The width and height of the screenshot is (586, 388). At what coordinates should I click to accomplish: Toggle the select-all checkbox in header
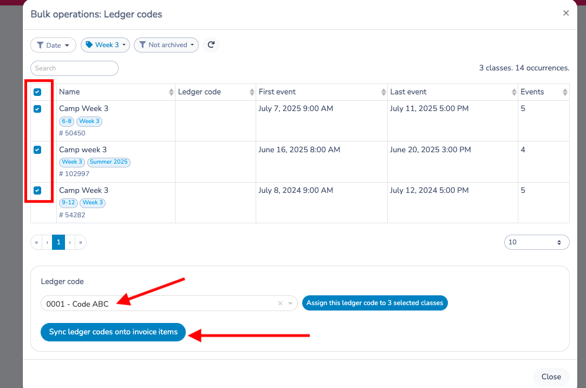coord(37,92)
